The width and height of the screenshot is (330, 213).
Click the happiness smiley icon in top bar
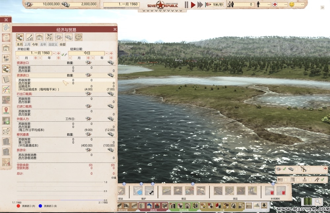[292, 4]
